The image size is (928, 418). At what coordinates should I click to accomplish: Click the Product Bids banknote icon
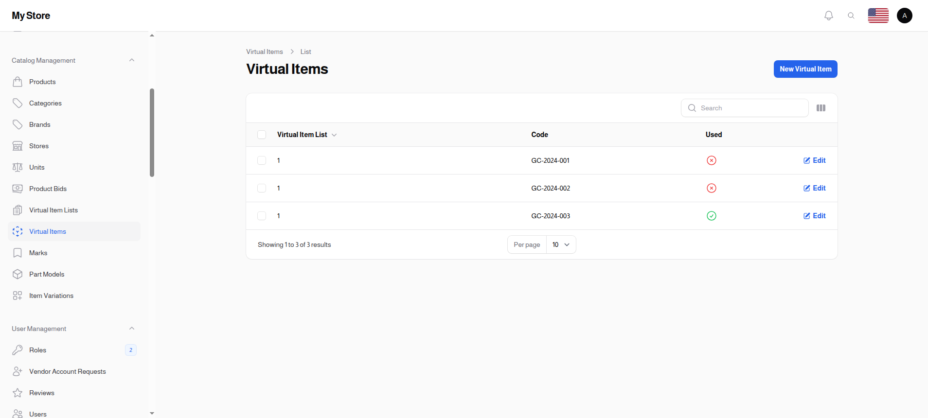tap(18, 189)
